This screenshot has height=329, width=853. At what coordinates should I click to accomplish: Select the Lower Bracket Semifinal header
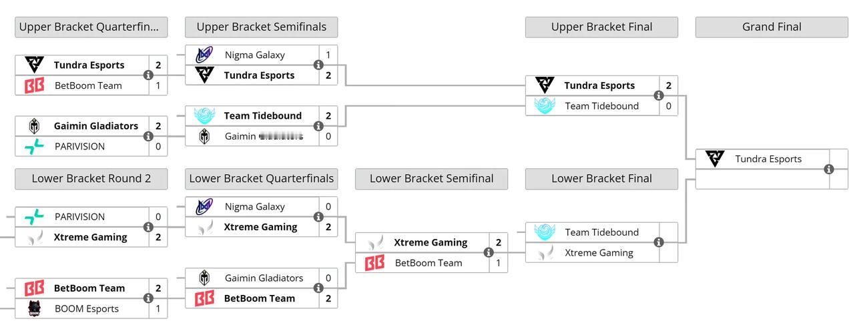click(431, 178)
